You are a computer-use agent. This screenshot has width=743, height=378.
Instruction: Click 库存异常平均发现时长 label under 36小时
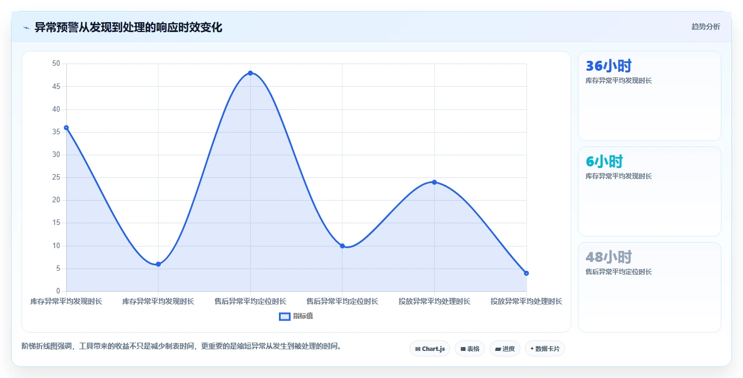pyautogui.click(x=618, y=81)
